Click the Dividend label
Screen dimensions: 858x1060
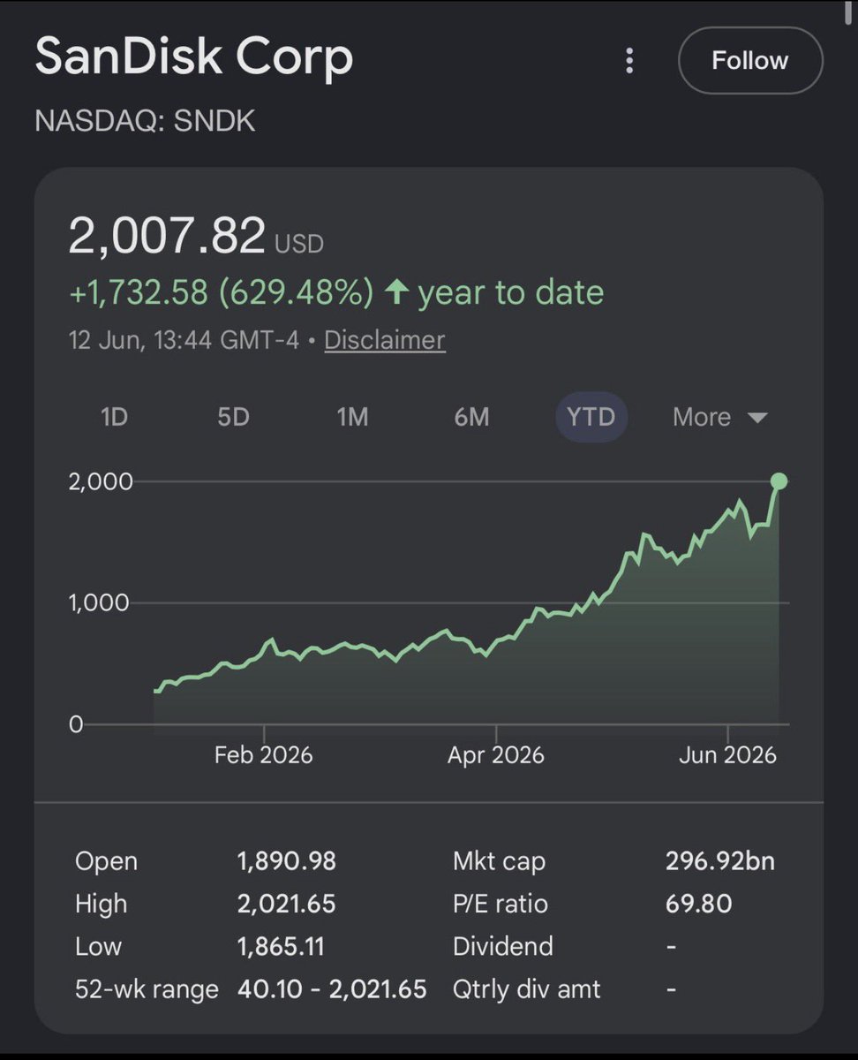pyautogui.click(x=503, y=946)
